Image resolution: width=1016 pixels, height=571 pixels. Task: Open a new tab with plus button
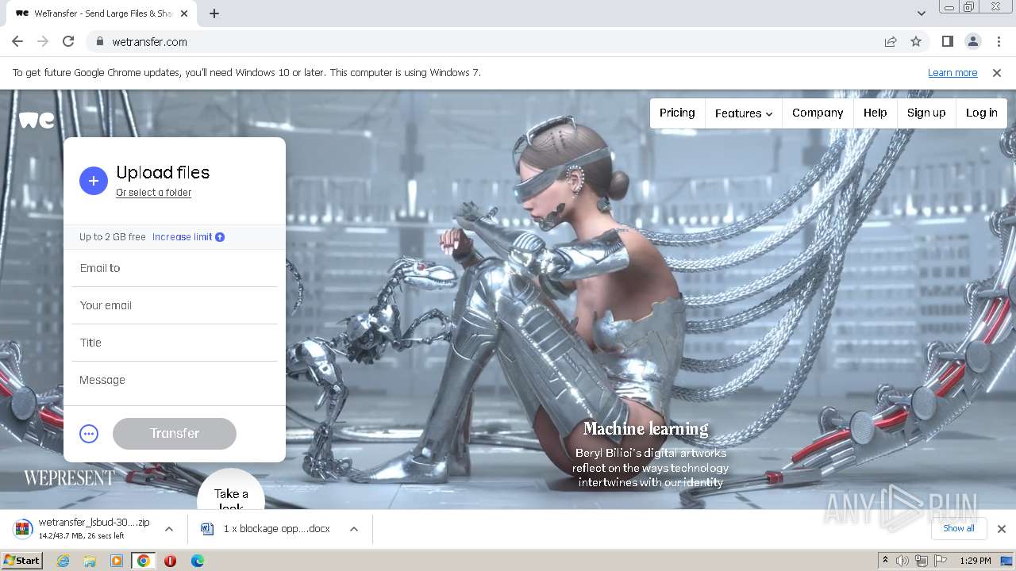pos(214,13)
